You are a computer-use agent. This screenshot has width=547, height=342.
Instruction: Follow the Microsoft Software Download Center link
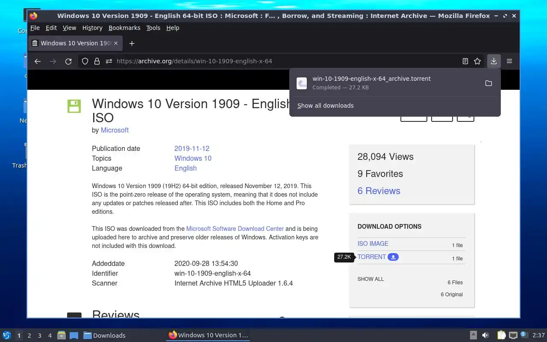[x=235, y=229]
